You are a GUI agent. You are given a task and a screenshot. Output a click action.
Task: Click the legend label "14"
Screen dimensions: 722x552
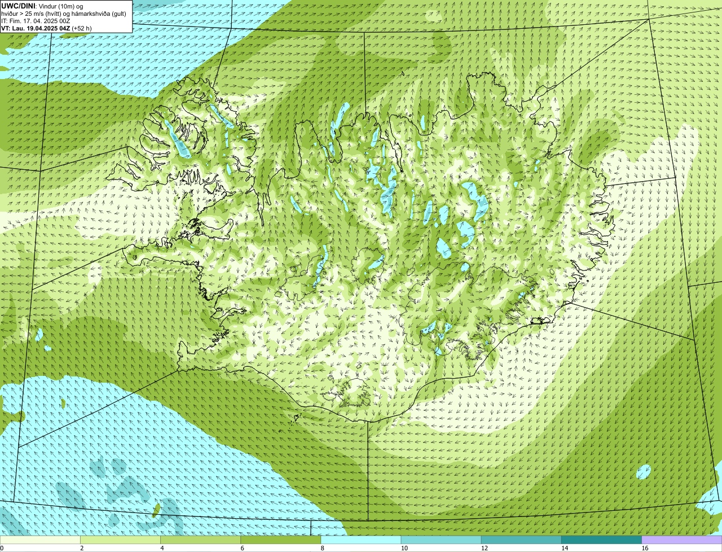564,548
